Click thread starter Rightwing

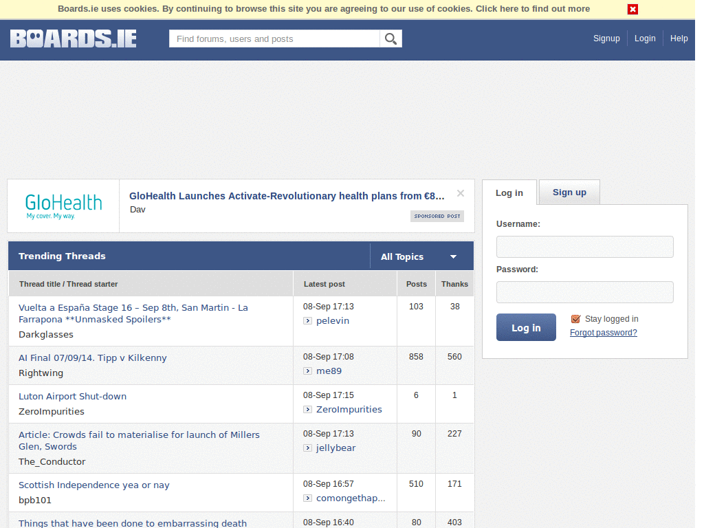tap(41, 373)
